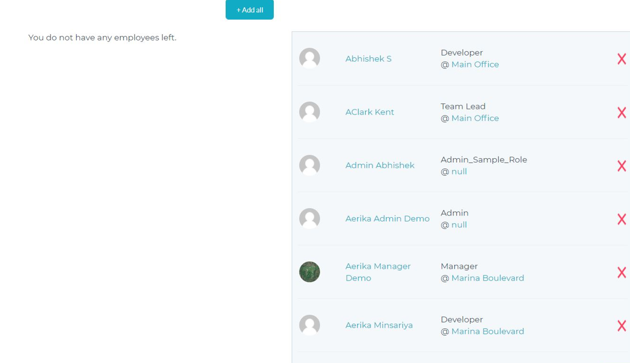The height and width of the screenshot is (363, 630).
Task: Open Admin Abhishek profile link
Action: 380,165
